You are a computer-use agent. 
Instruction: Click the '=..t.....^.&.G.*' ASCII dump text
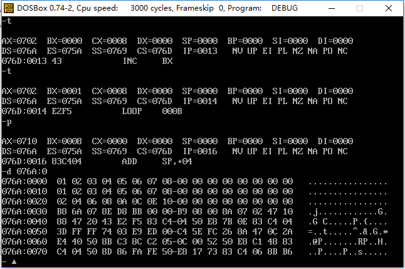pos(348,231)
